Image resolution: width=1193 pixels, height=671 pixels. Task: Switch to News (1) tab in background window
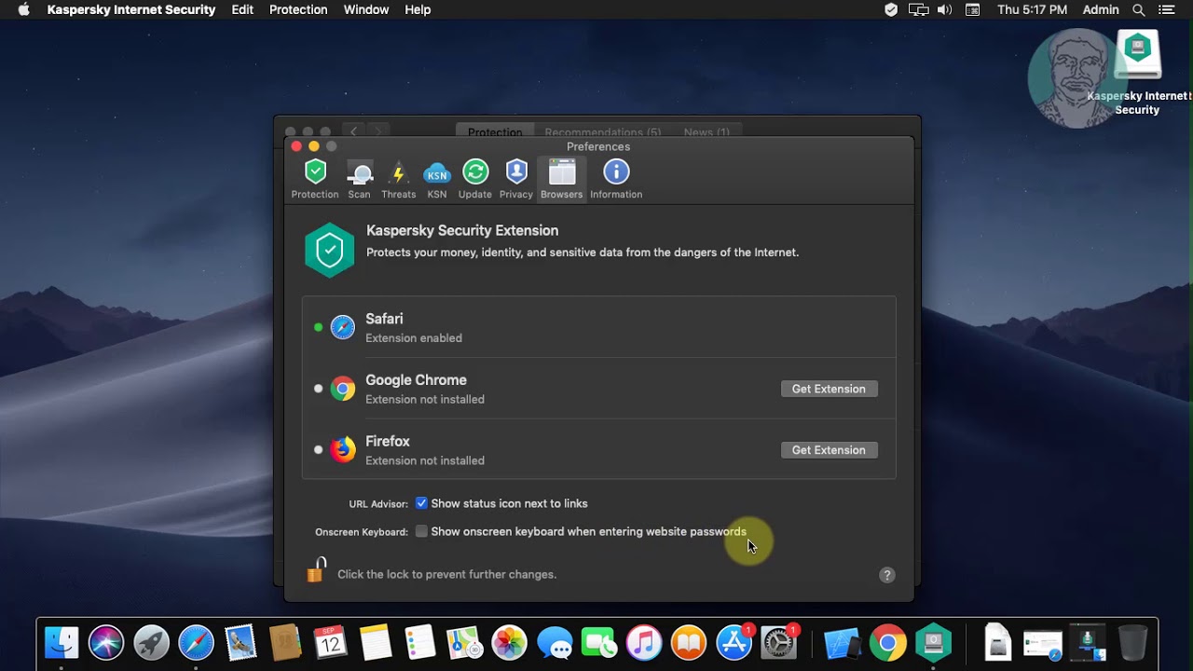[x=706, y=132]
